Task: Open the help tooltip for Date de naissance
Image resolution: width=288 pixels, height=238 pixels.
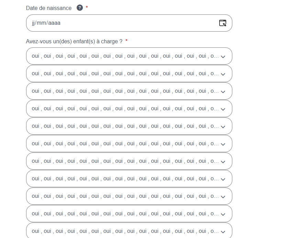Action: click(80, 8)
